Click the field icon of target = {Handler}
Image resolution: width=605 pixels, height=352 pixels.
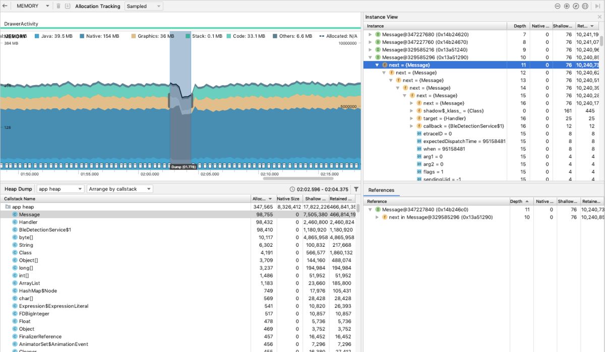(419, 118)
